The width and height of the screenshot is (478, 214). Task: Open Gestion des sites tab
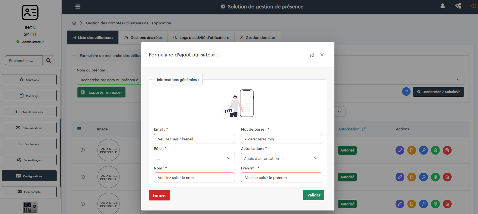pyautogui.click(x=257, y=38)
